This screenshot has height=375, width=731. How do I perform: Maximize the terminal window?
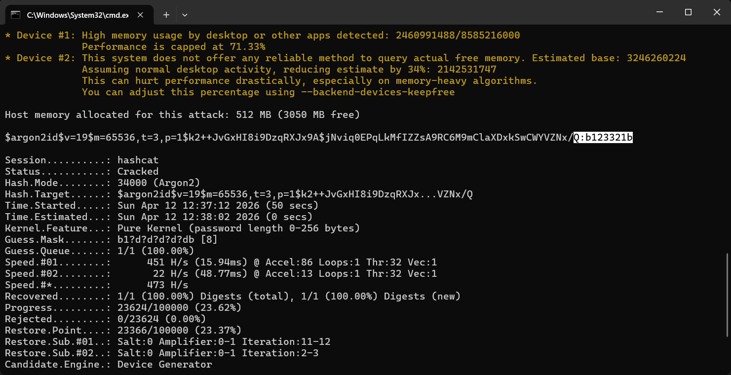click(688, 12)
